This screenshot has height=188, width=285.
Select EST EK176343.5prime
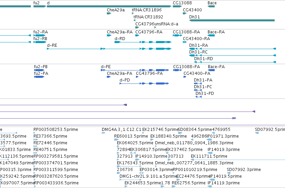coord(135,163)
